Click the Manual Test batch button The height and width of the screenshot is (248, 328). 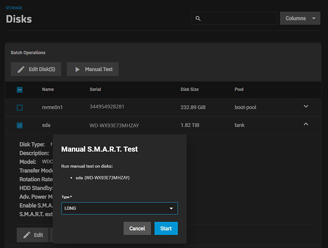(93, 69)
